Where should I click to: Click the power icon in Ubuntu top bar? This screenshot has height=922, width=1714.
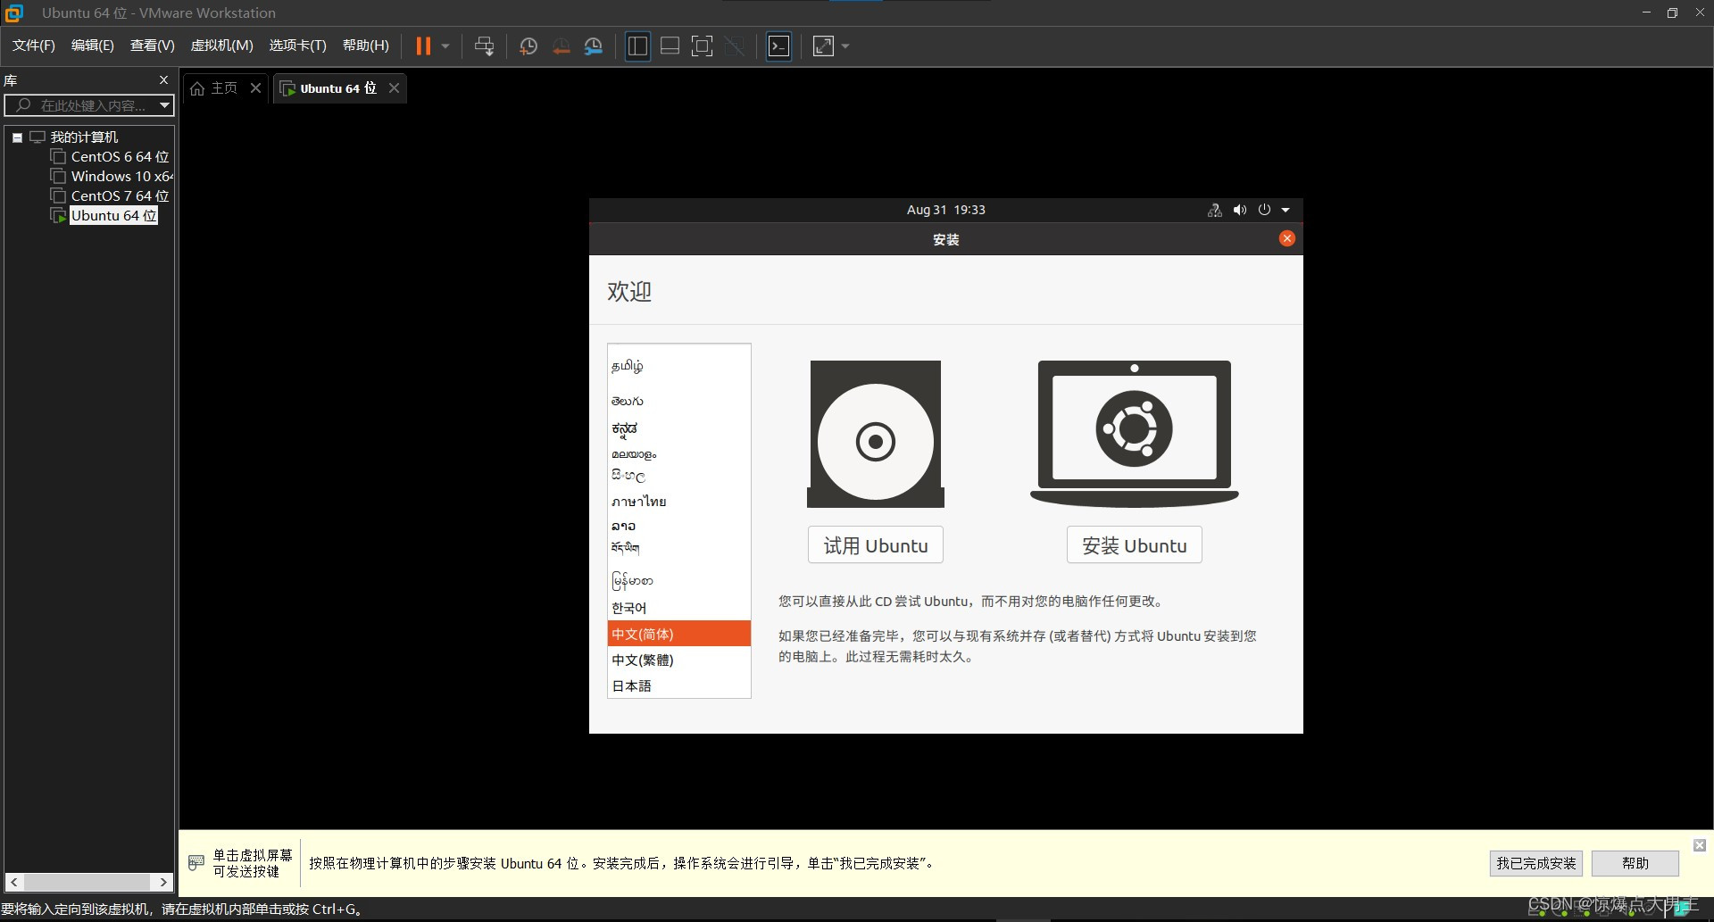(x=1264, y=210)
